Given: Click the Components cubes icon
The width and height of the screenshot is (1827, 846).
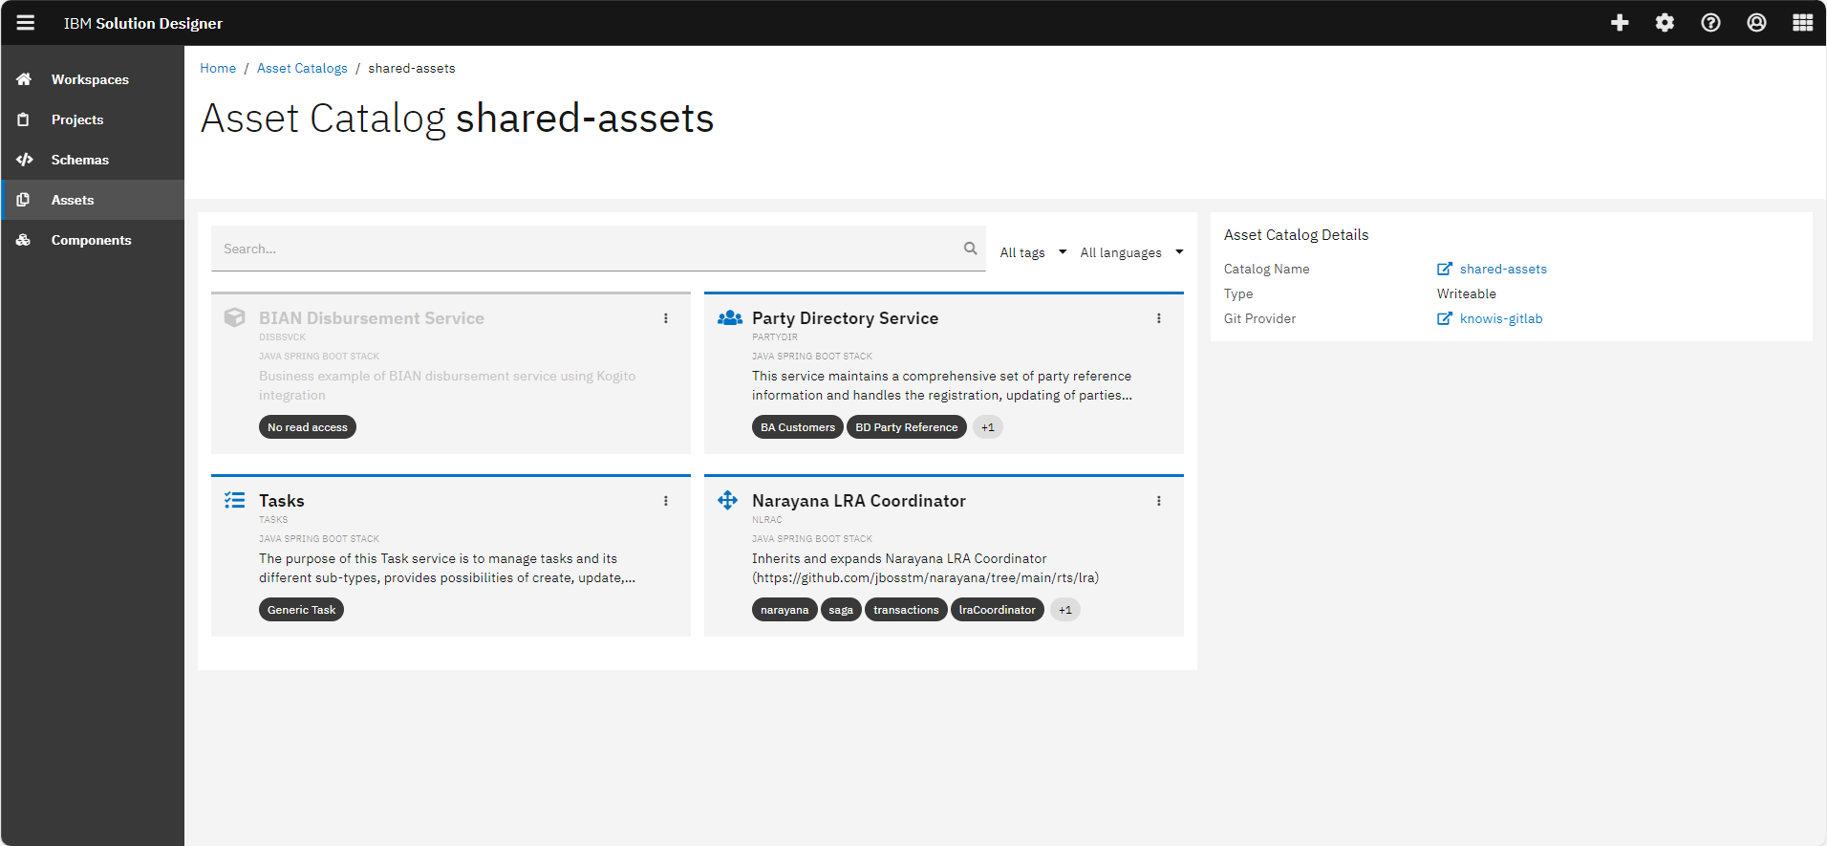Looking at the screenshot, I should [24, 240].
